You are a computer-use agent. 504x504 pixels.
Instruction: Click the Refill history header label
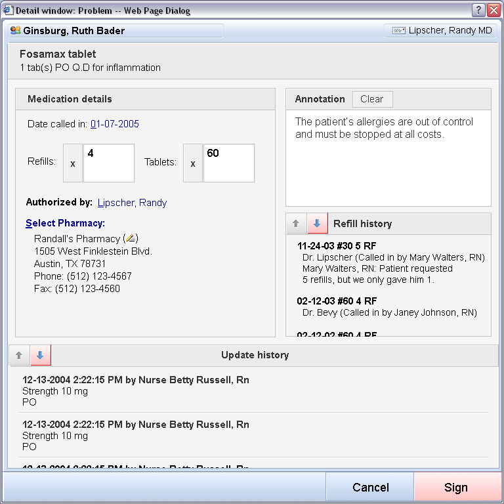[362, 223]
